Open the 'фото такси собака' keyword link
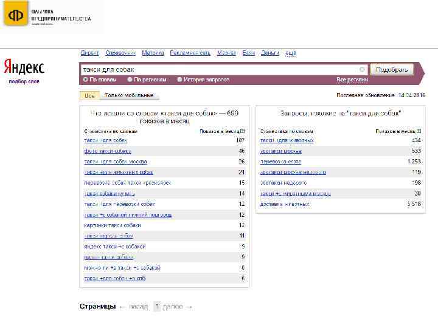438x328 pixels. click(x=108, y=151)
